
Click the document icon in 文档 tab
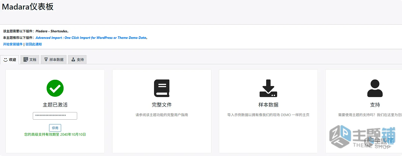[26, 59]
